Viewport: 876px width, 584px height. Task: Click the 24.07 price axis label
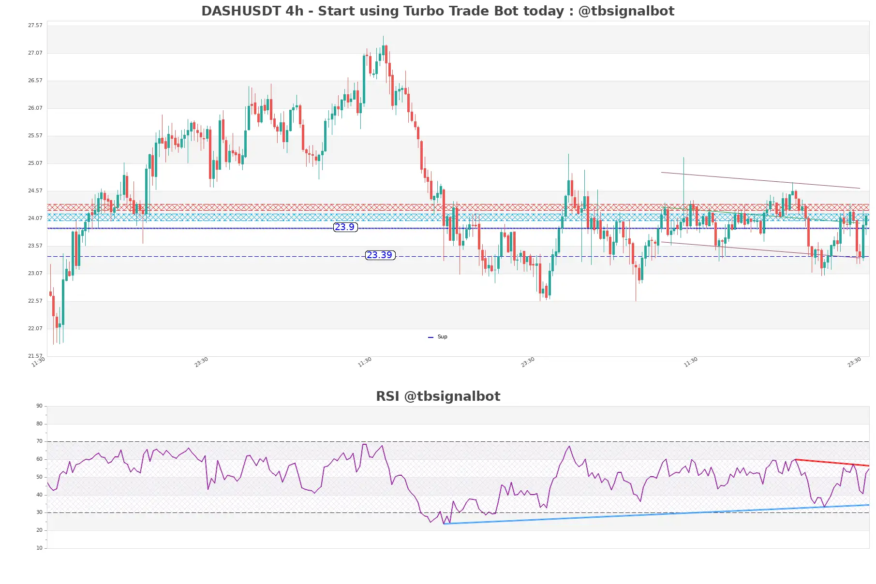(x=35, y=218)
